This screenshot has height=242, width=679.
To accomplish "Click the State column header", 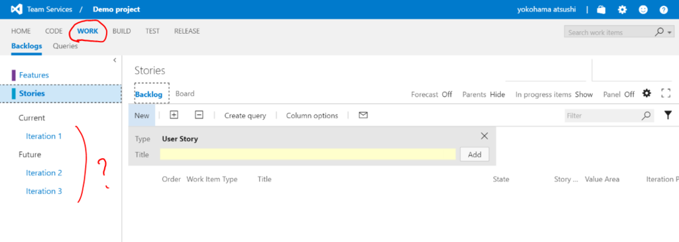I will click(501, 179).
